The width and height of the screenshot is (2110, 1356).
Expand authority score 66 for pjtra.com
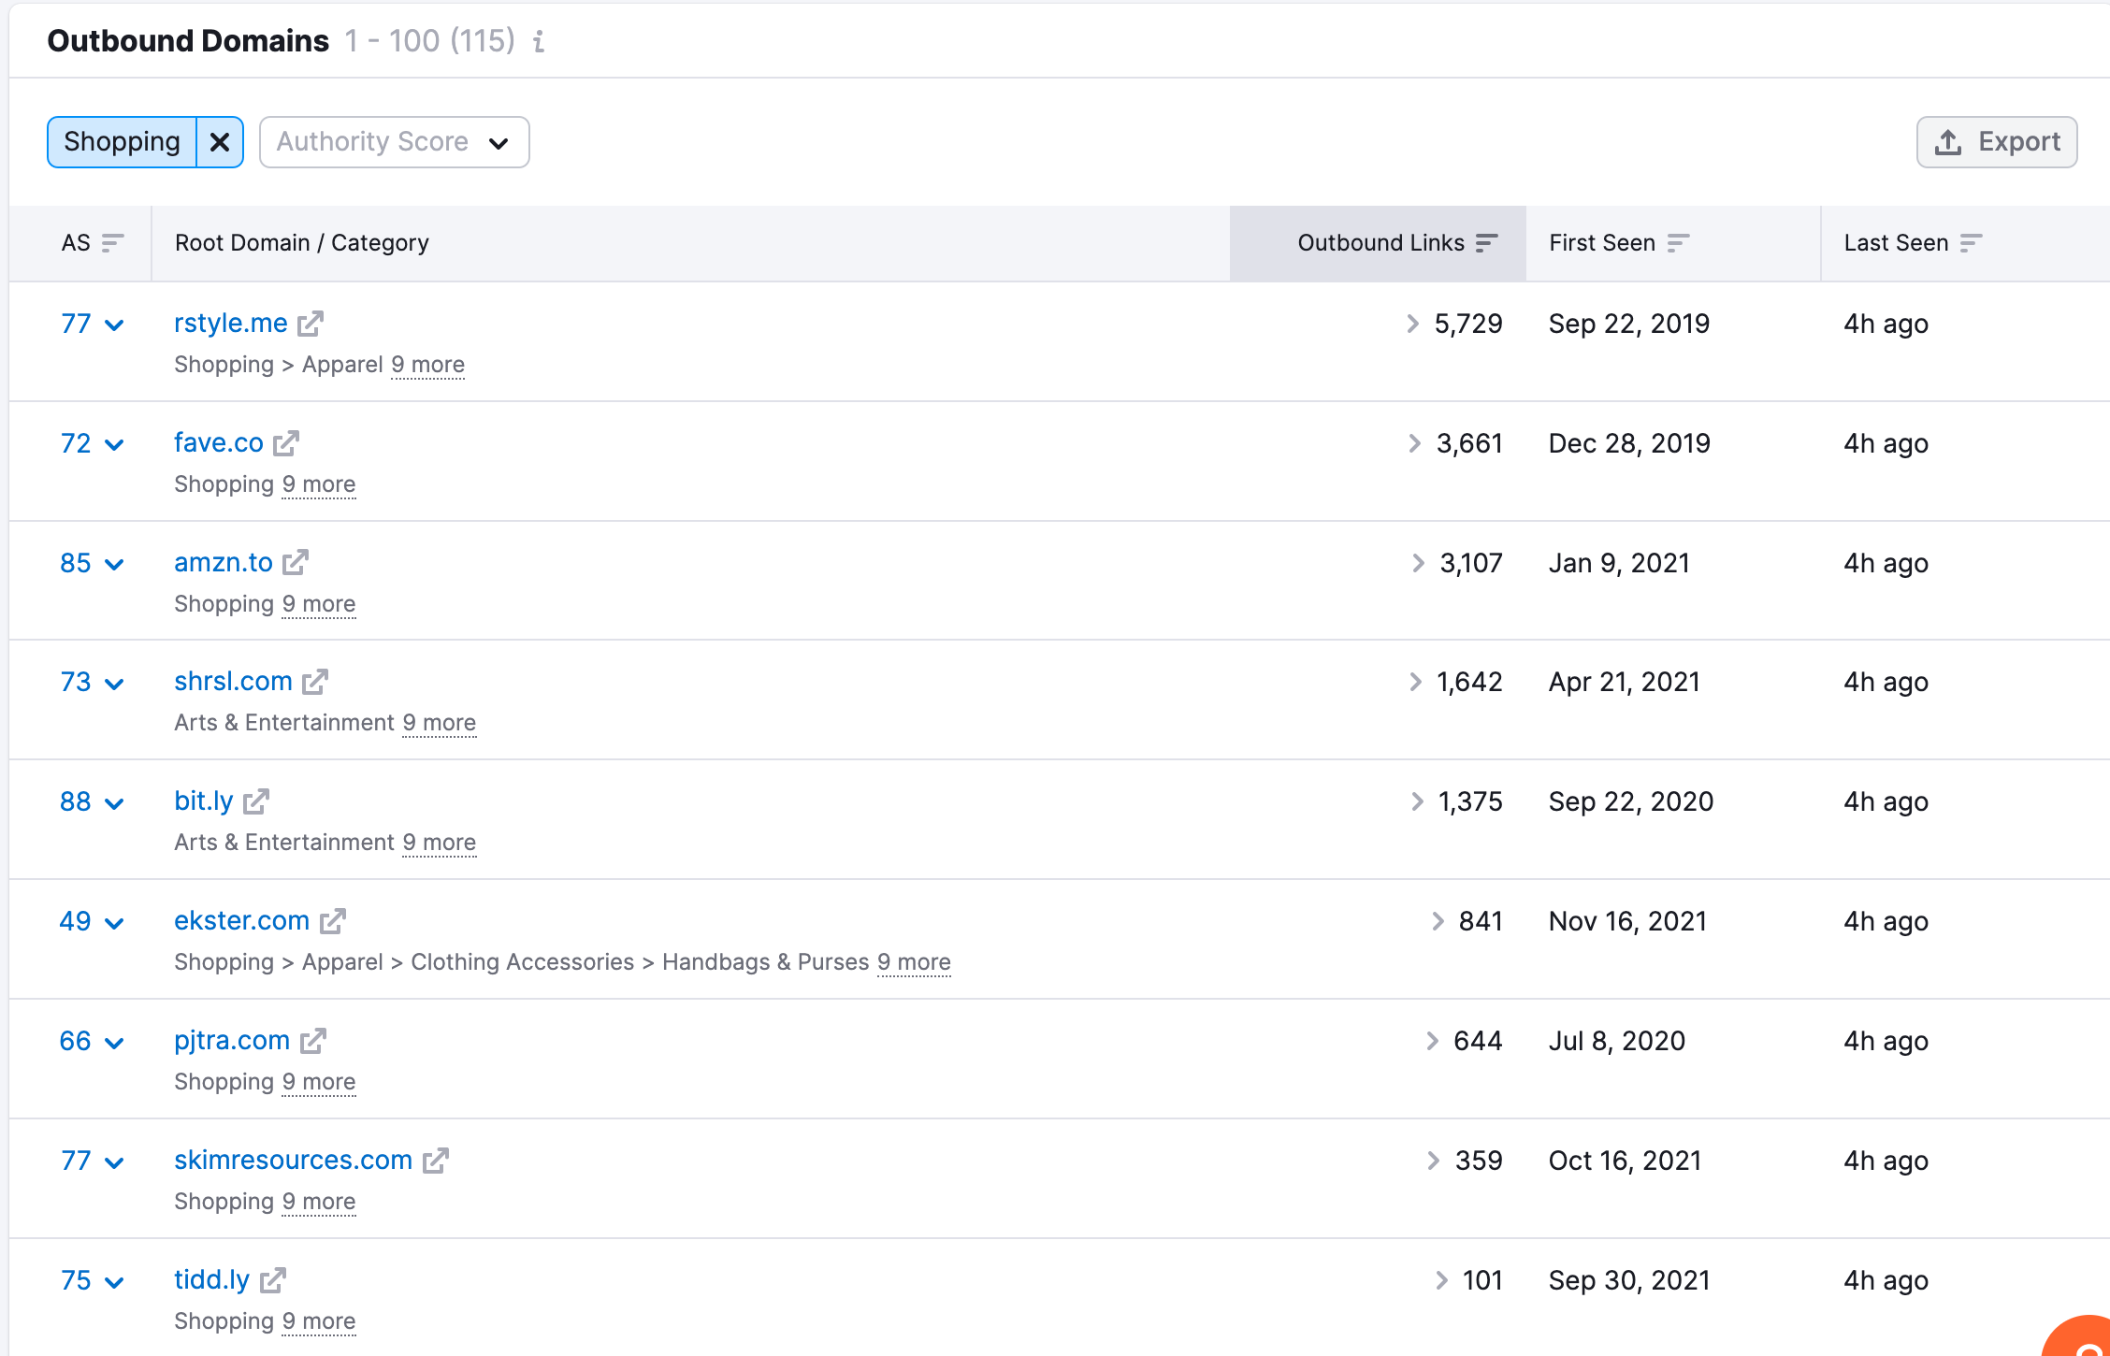[93, 1041]
